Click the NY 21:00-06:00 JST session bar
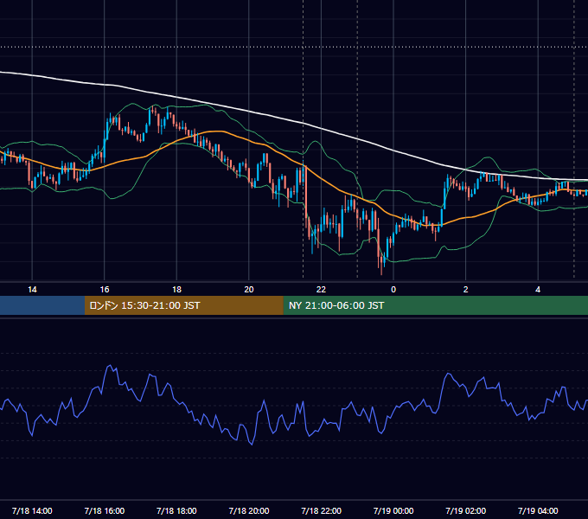588x519 pixels. tap(435, 305)
